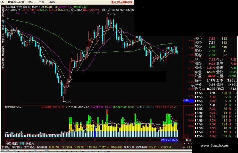Click the 买① 7.32 bid row

pyautogui.click(x=216, y=39)
